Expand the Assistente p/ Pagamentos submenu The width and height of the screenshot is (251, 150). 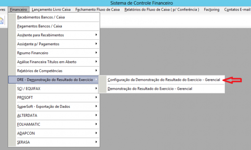pos(38,44)
